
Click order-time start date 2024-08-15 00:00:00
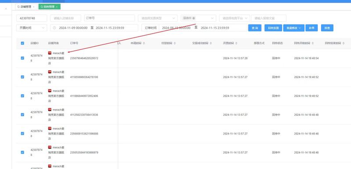(x=176, y=28)
